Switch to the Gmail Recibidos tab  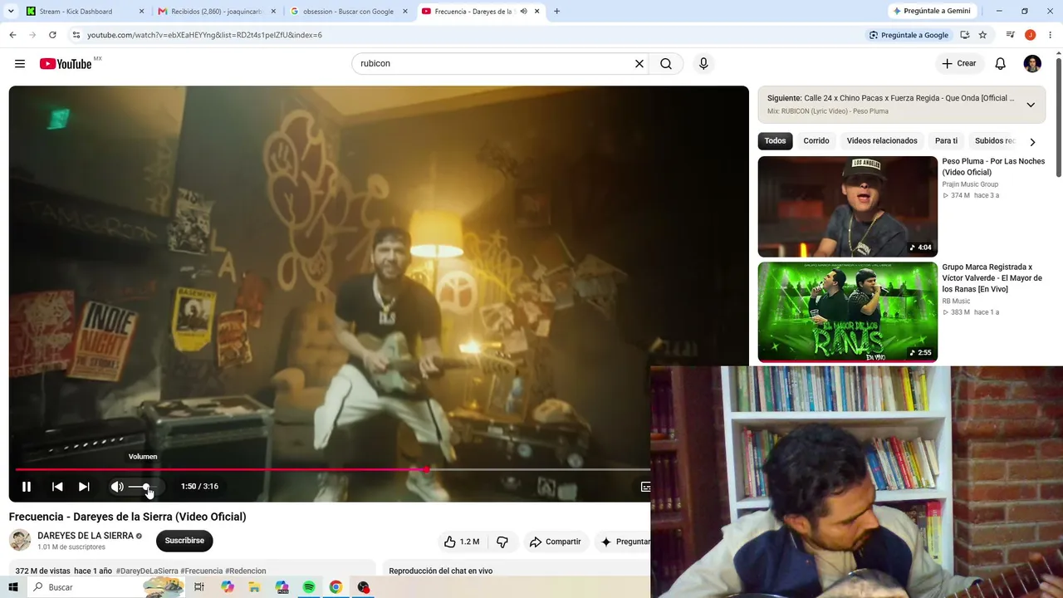click(x=216, y=12)
